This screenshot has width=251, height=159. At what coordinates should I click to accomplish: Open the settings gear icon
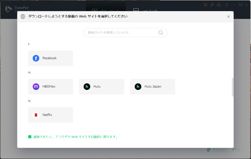(x=219, y=5)
